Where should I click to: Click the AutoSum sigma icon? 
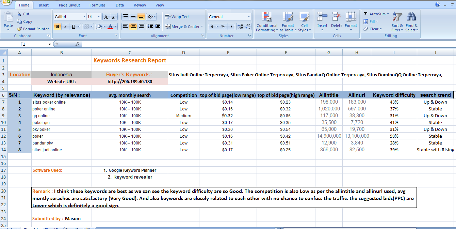[x=366, y=14]
